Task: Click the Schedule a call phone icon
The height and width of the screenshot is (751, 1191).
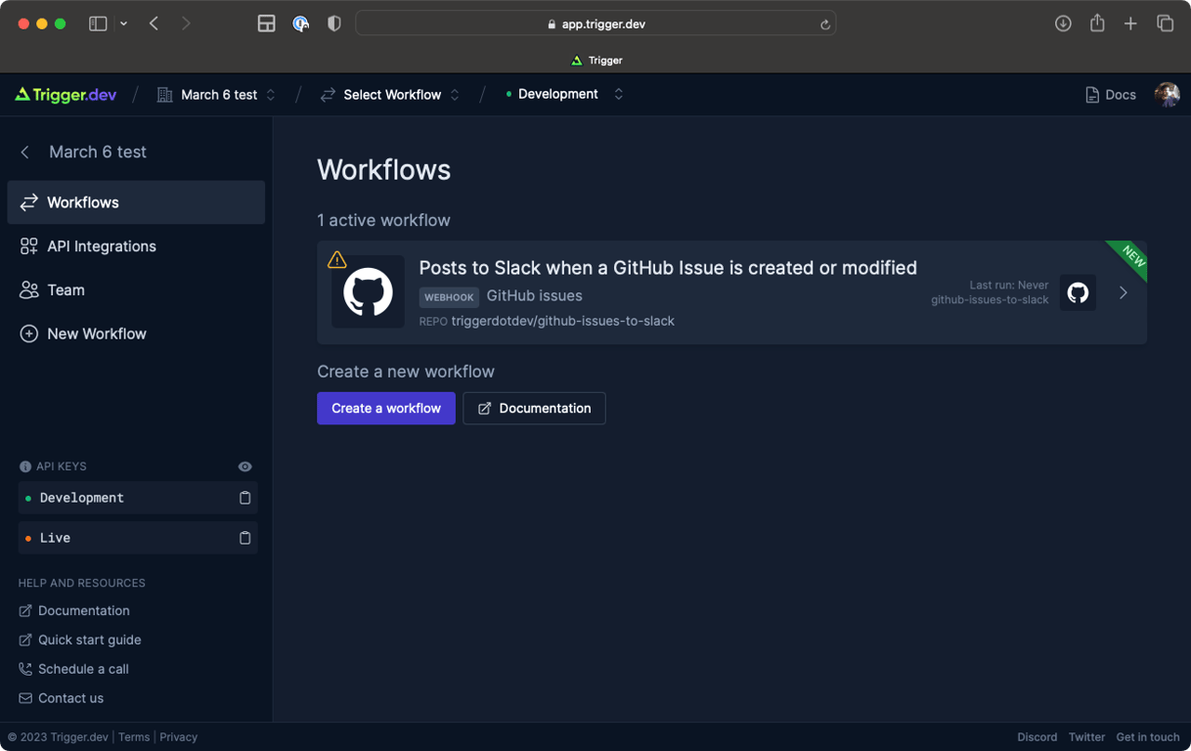Action: 24,669
